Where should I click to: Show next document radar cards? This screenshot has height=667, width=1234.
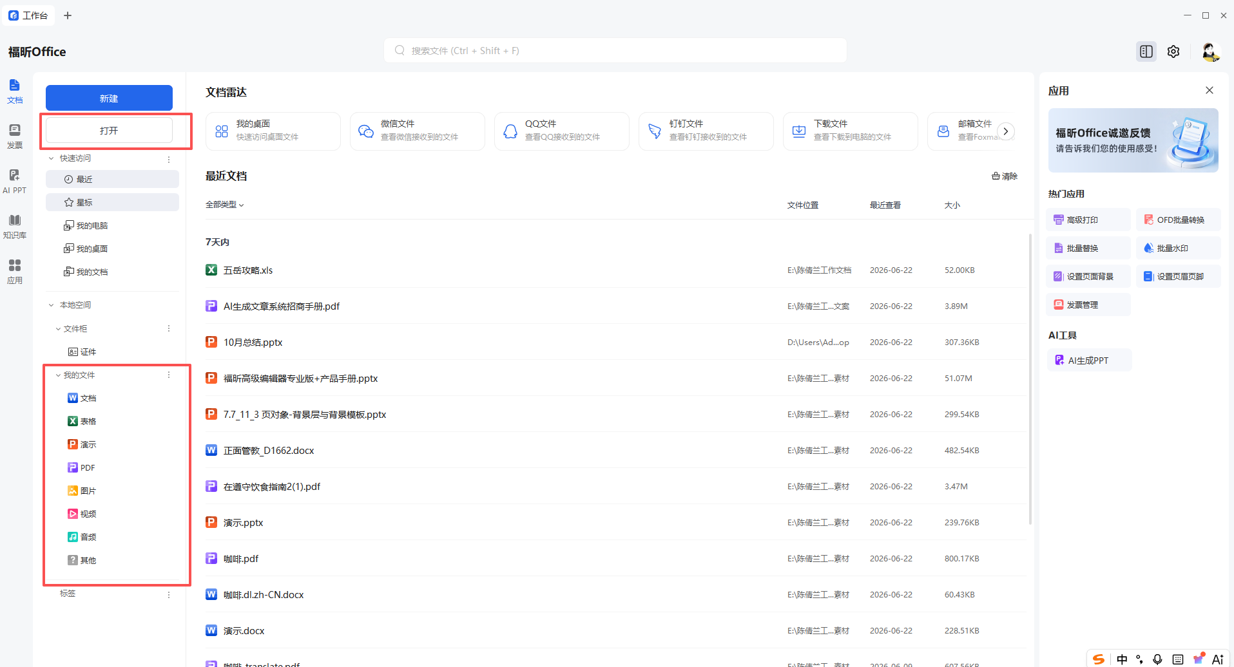point(1005,131)
